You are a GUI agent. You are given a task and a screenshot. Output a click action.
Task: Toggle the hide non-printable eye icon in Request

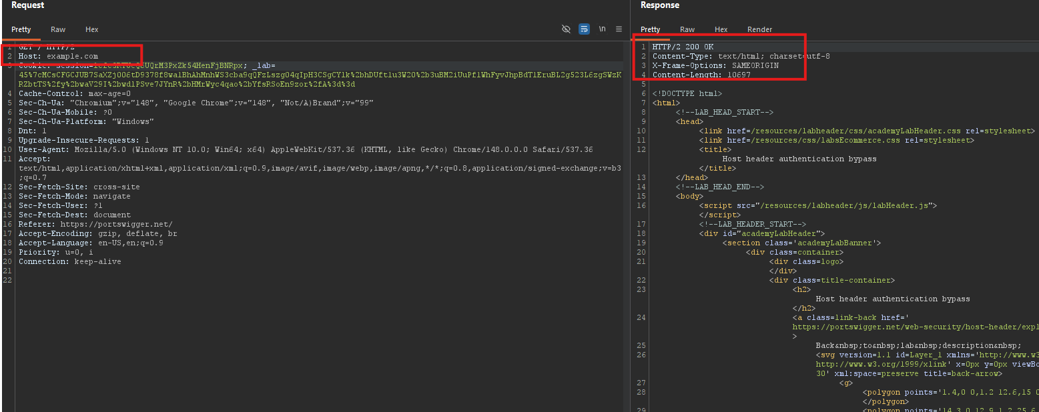[566, 29]
